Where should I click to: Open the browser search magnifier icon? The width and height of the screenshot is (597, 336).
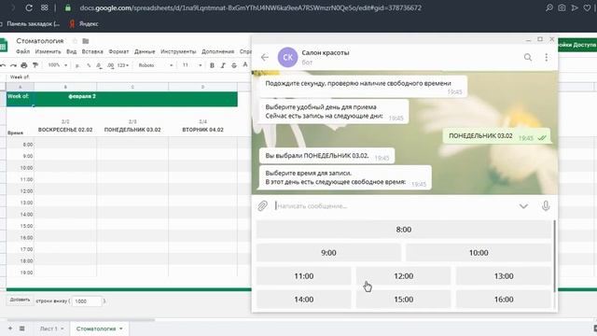[x=549, y=7]
